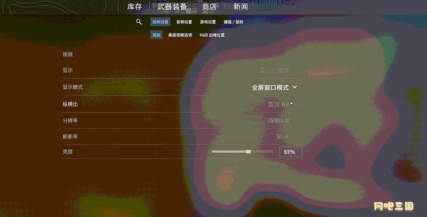
Task: Open the 武器装备 top menu
Action: 172,7
